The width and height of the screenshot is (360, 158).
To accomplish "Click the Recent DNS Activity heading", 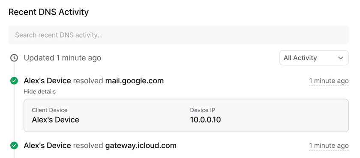I will (x=48, y=12).
